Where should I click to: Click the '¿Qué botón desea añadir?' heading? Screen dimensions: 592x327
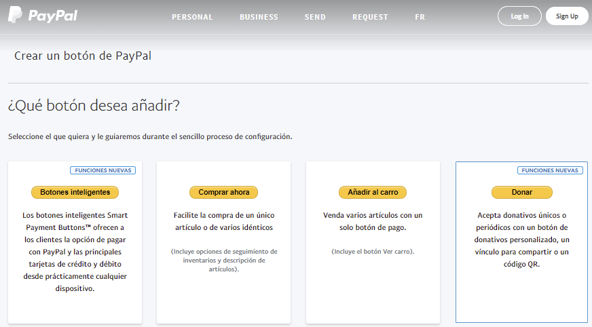pos(94,105)
